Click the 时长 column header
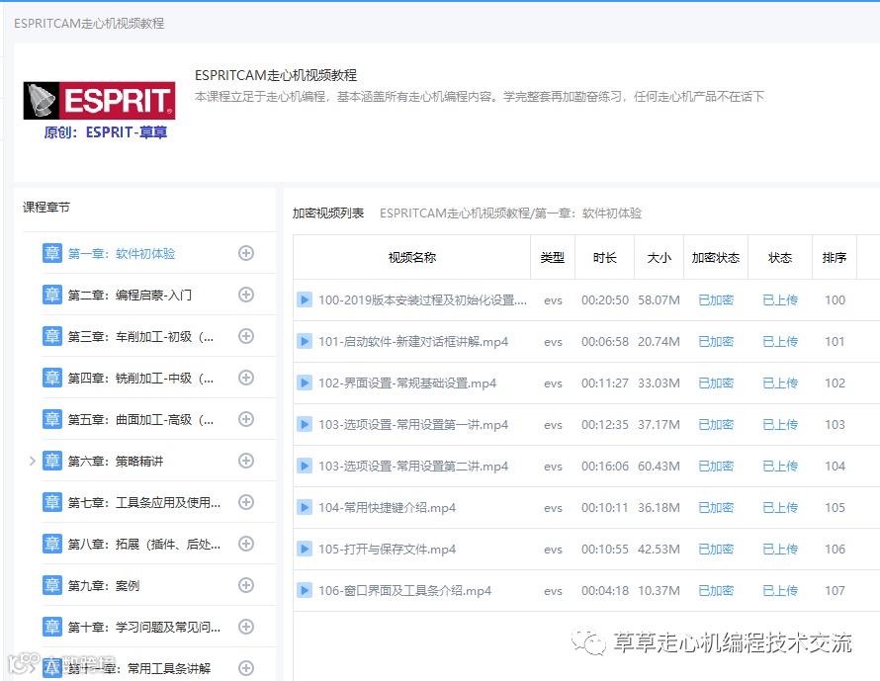The width and height of the screenshot is (880, 681). (604, 258)
